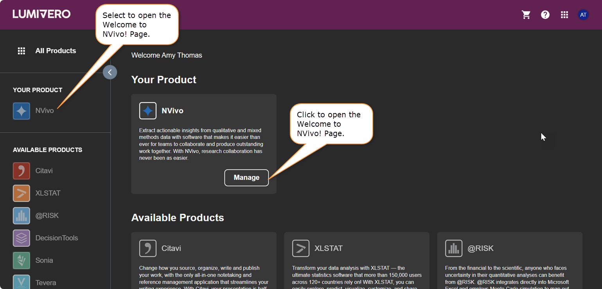Click the XLSTAT card title
The width and height of the screenshot is (602, 289).
[x=329, y=248]
